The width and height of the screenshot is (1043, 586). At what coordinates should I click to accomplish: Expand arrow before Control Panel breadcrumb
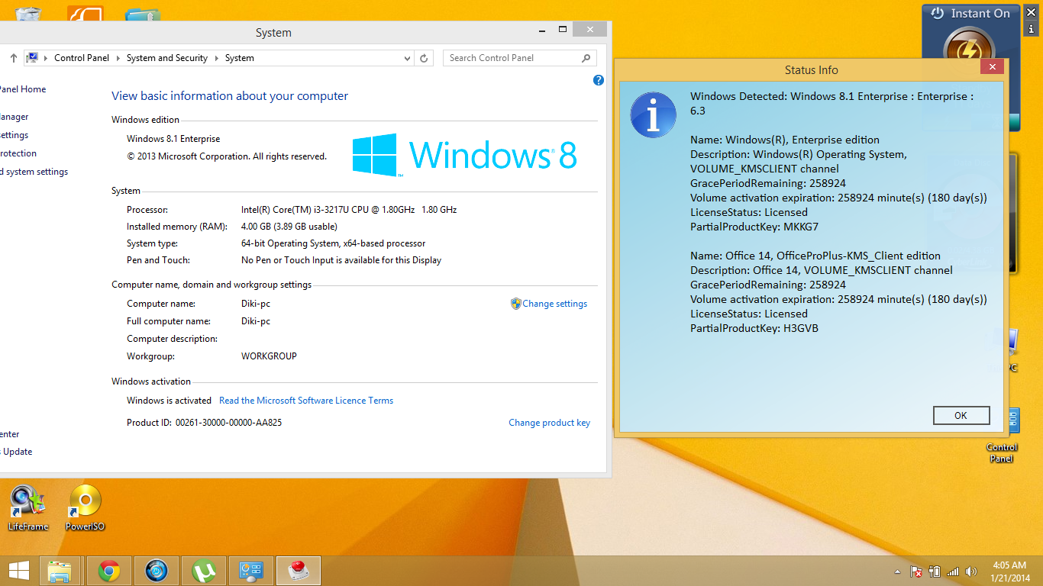[x=47, y=58]
